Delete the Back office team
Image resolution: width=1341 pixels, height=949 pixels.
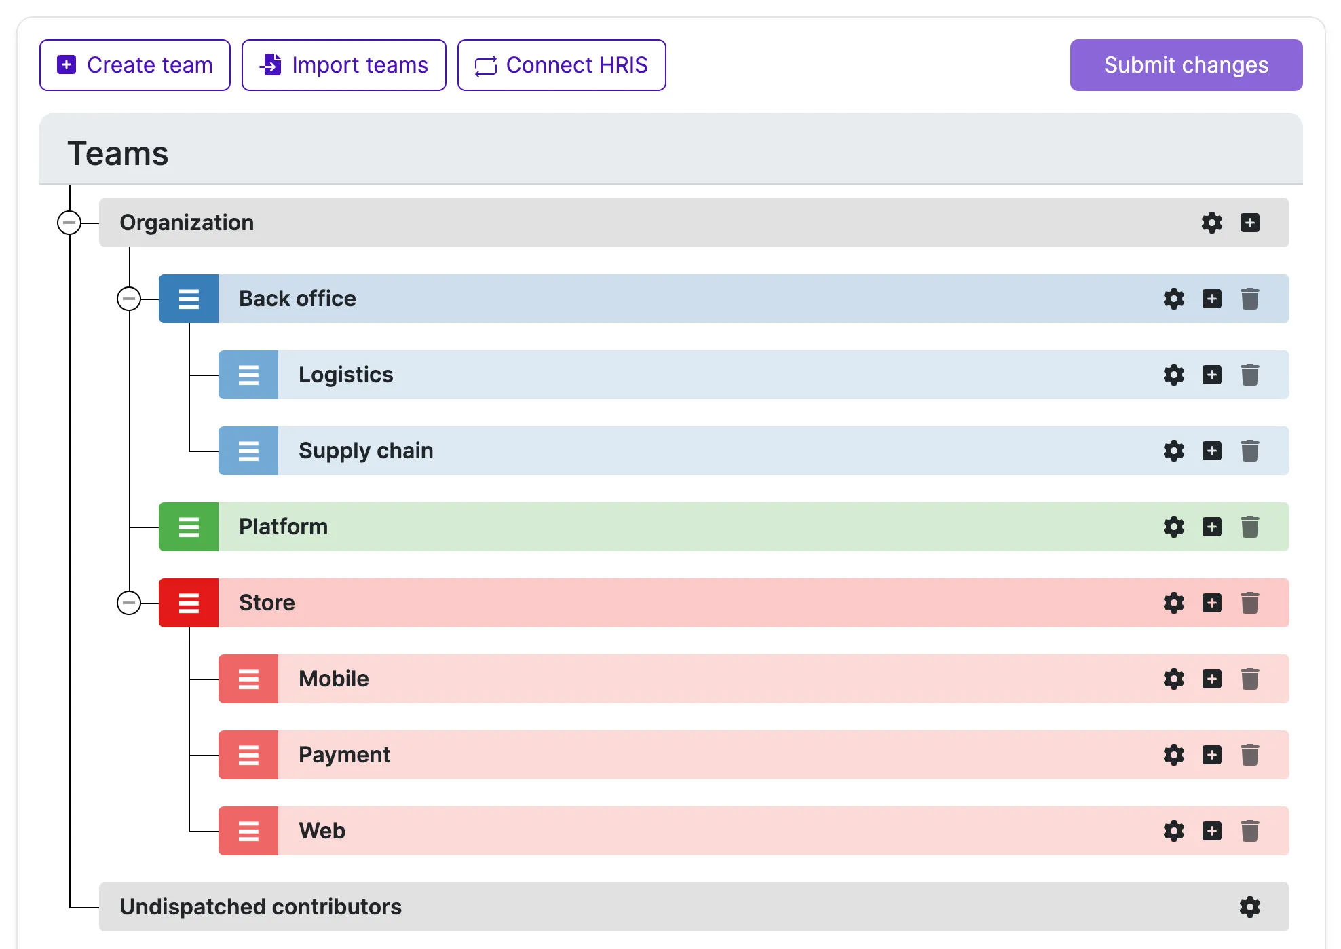pyautogui.click(x=1249, y=299)
